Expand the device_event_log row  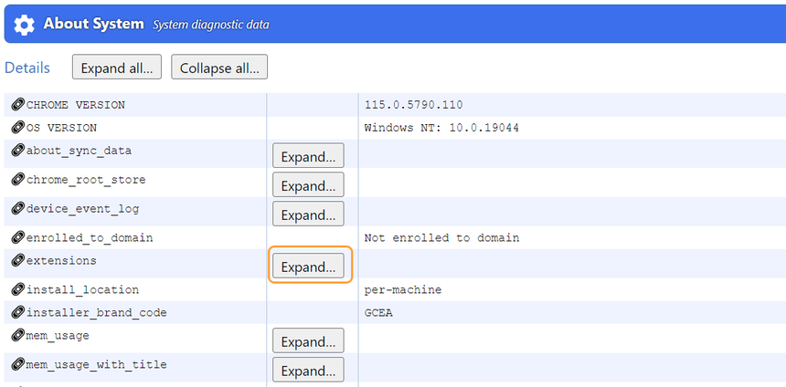pos(308,214)
